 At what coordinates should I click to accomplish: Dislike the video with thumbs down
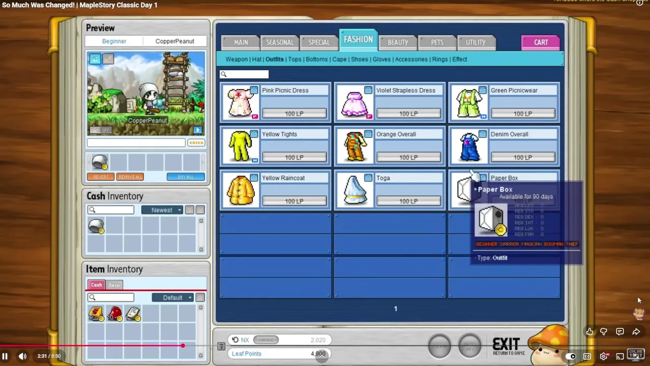[604, 331]
